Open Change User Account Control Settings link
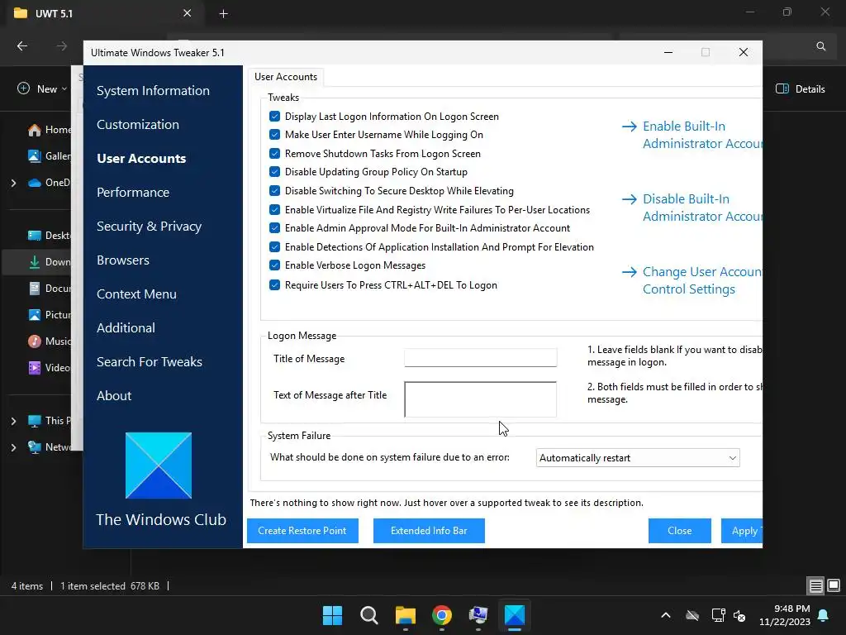This screenshot has height=635, width=846. point(692,280)
